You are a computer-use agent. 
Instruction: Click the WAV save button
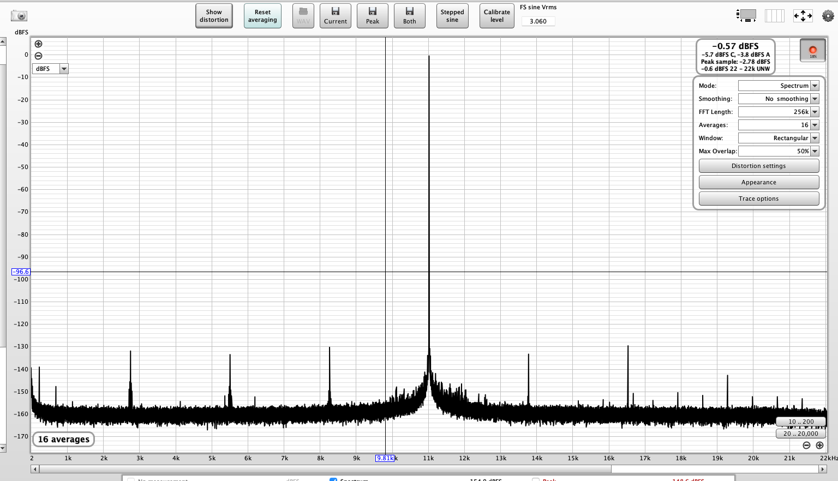303,16
